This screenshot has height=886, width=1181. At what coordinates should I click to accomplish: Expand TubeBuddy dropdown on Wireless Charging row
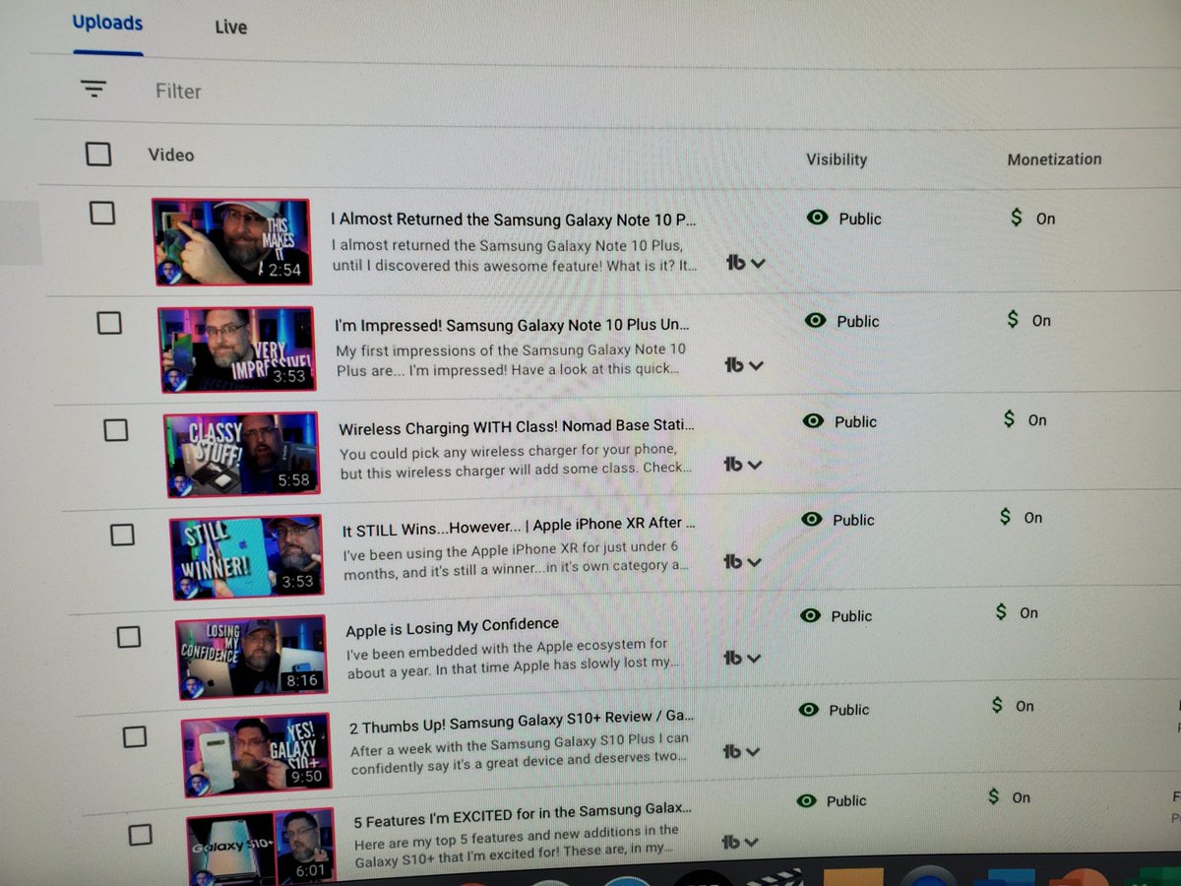click(743, 464)
